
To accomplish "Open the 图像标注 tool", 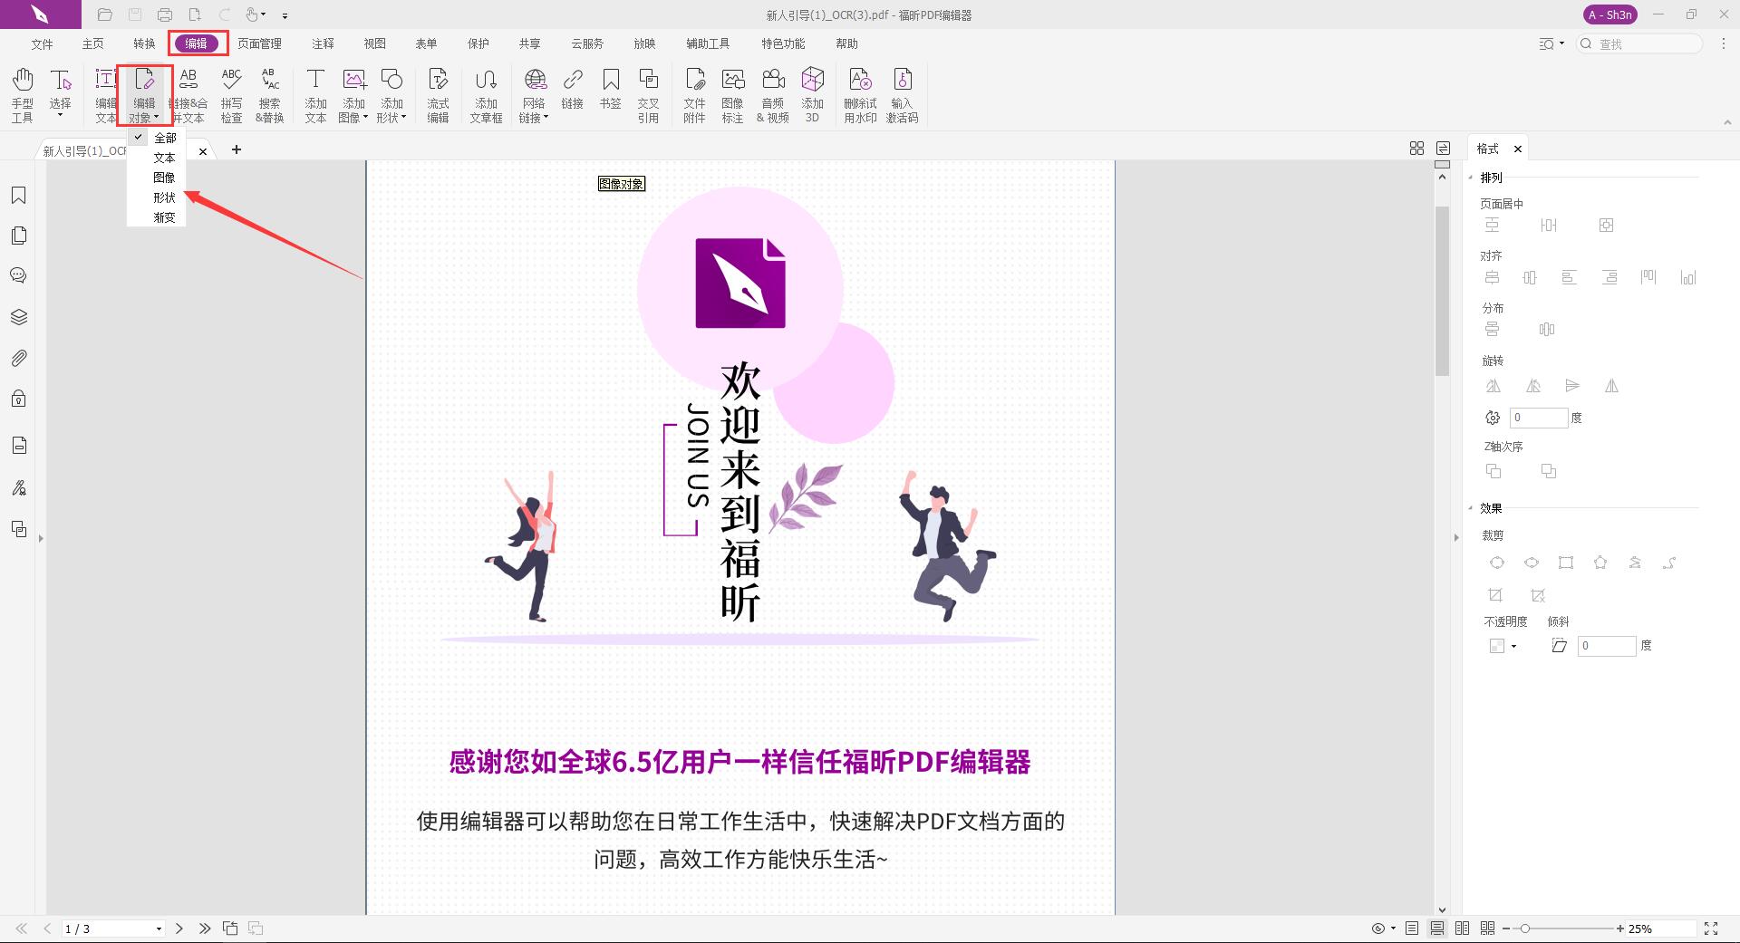I will (734, 93).
